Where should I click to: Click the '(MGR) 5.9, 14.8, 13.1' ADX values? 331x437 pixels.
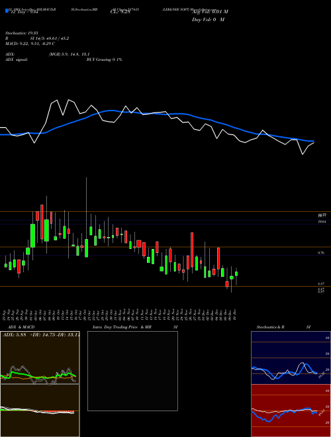pyautogui.click(x=69, y=54)
